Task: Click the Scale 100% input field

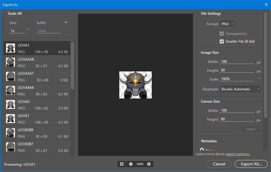Action: coord(237,79)
